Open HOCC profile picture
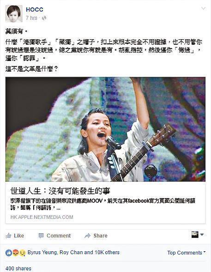Image resolution: width=211 pixels, height=272 pixels. coord(14,14)
